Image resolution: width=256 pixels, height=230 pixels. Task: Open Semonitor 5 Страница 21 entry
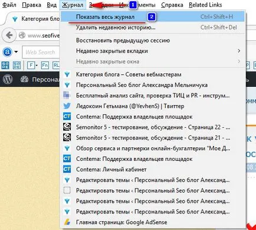(153, 138)
